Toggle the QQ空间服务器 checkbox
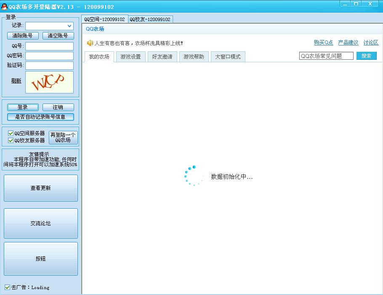This screenshot has width=383, height=295. 11,133
